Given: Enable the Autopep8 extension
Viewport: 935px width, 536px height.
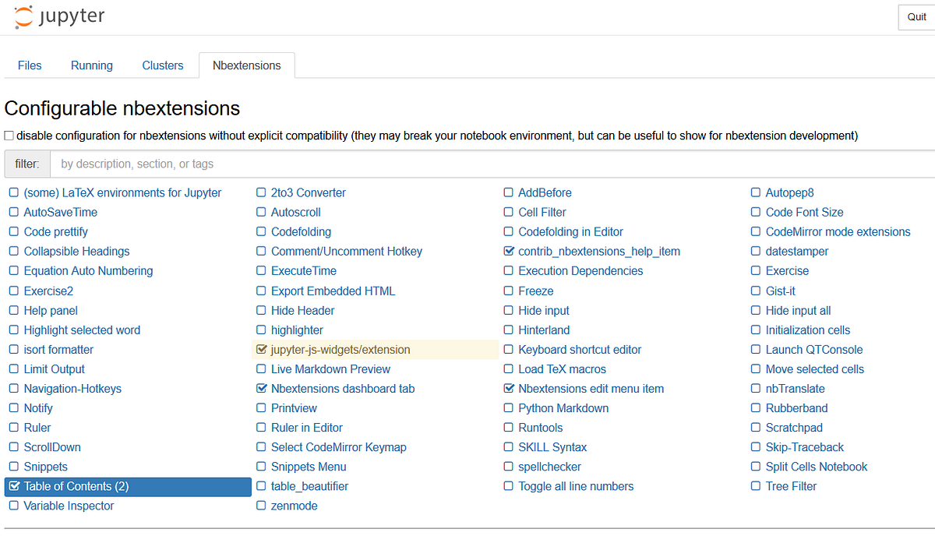Looking at the screenshot, I should pyautogui.click(x=756, y=192).
